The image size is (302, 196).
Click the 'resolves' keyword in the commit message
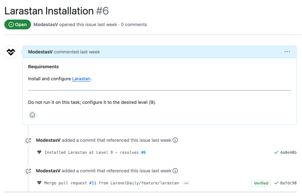129,152
